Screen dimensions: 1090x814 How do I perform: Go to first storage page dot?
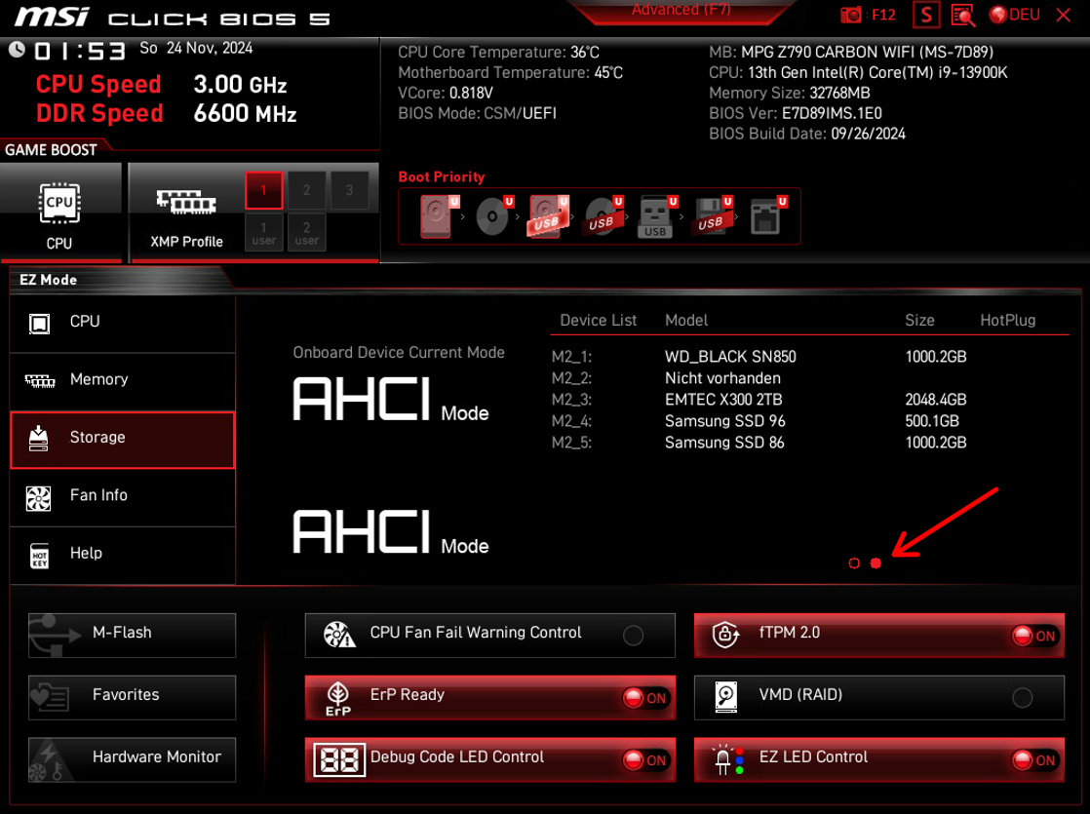click(x=854, y=563)
